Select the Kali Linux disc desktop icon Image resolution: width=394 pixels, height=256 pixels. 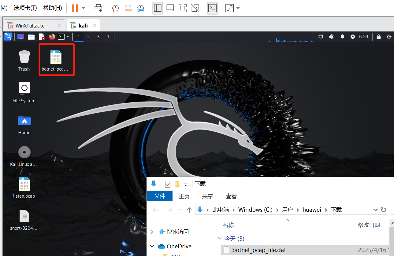(24, 156)
